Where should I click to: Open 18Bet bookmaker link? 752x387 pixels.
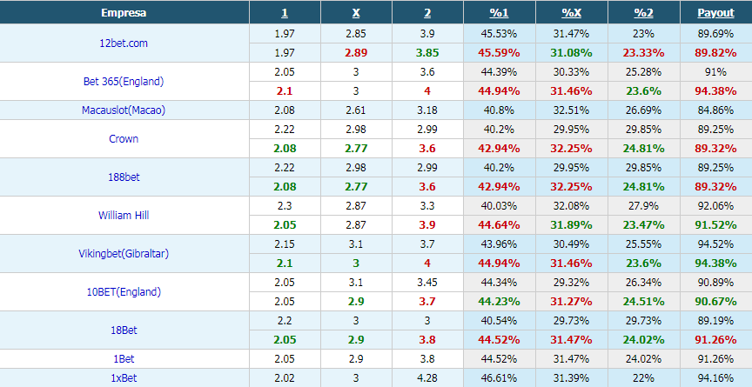(x=124, y=330)
